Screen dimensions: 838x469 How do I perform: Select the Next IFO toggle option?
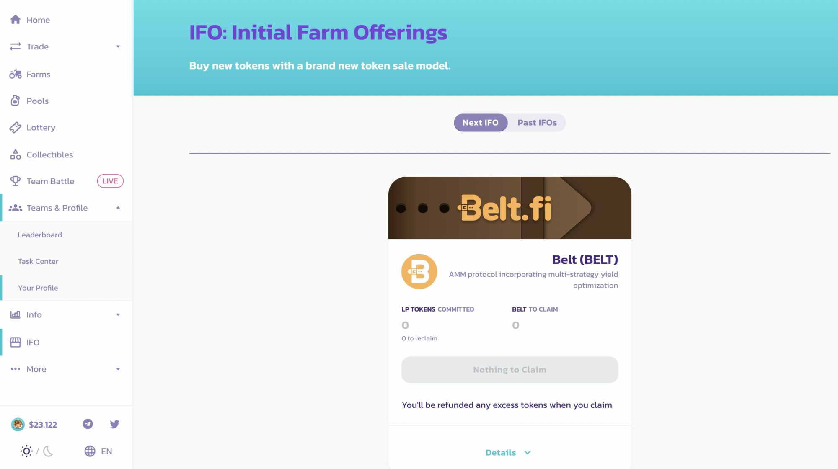(x=480, y=123)
